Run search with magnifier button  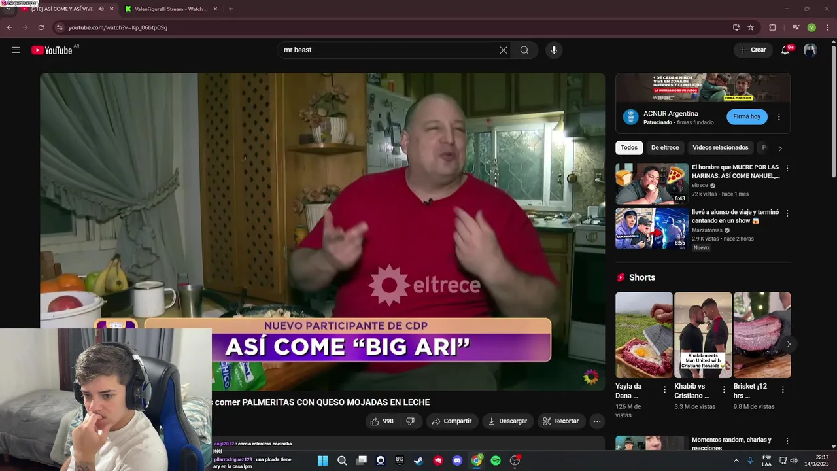tap(524, 50)
